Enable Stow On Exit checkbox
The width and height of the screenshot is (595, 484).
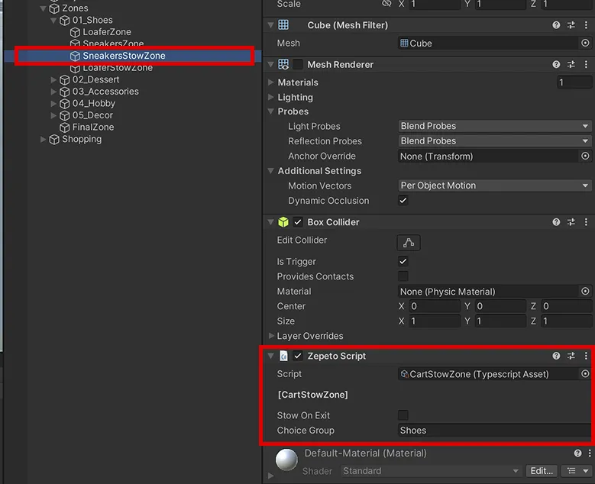click(403, 415)
